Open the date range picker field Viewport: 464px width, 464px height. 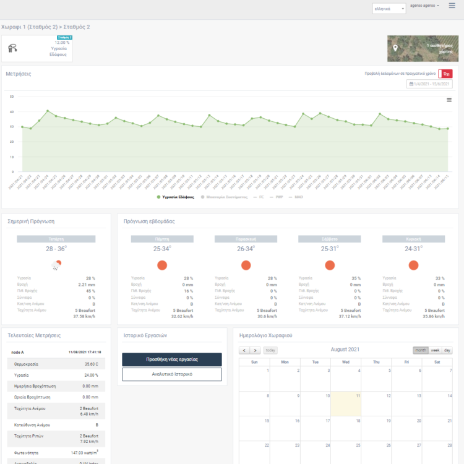[x=429, y=84]
